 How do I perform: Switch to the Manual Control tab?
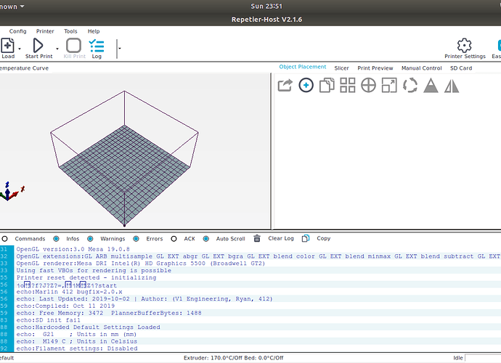pyautogui.click(x=421, y=68)
